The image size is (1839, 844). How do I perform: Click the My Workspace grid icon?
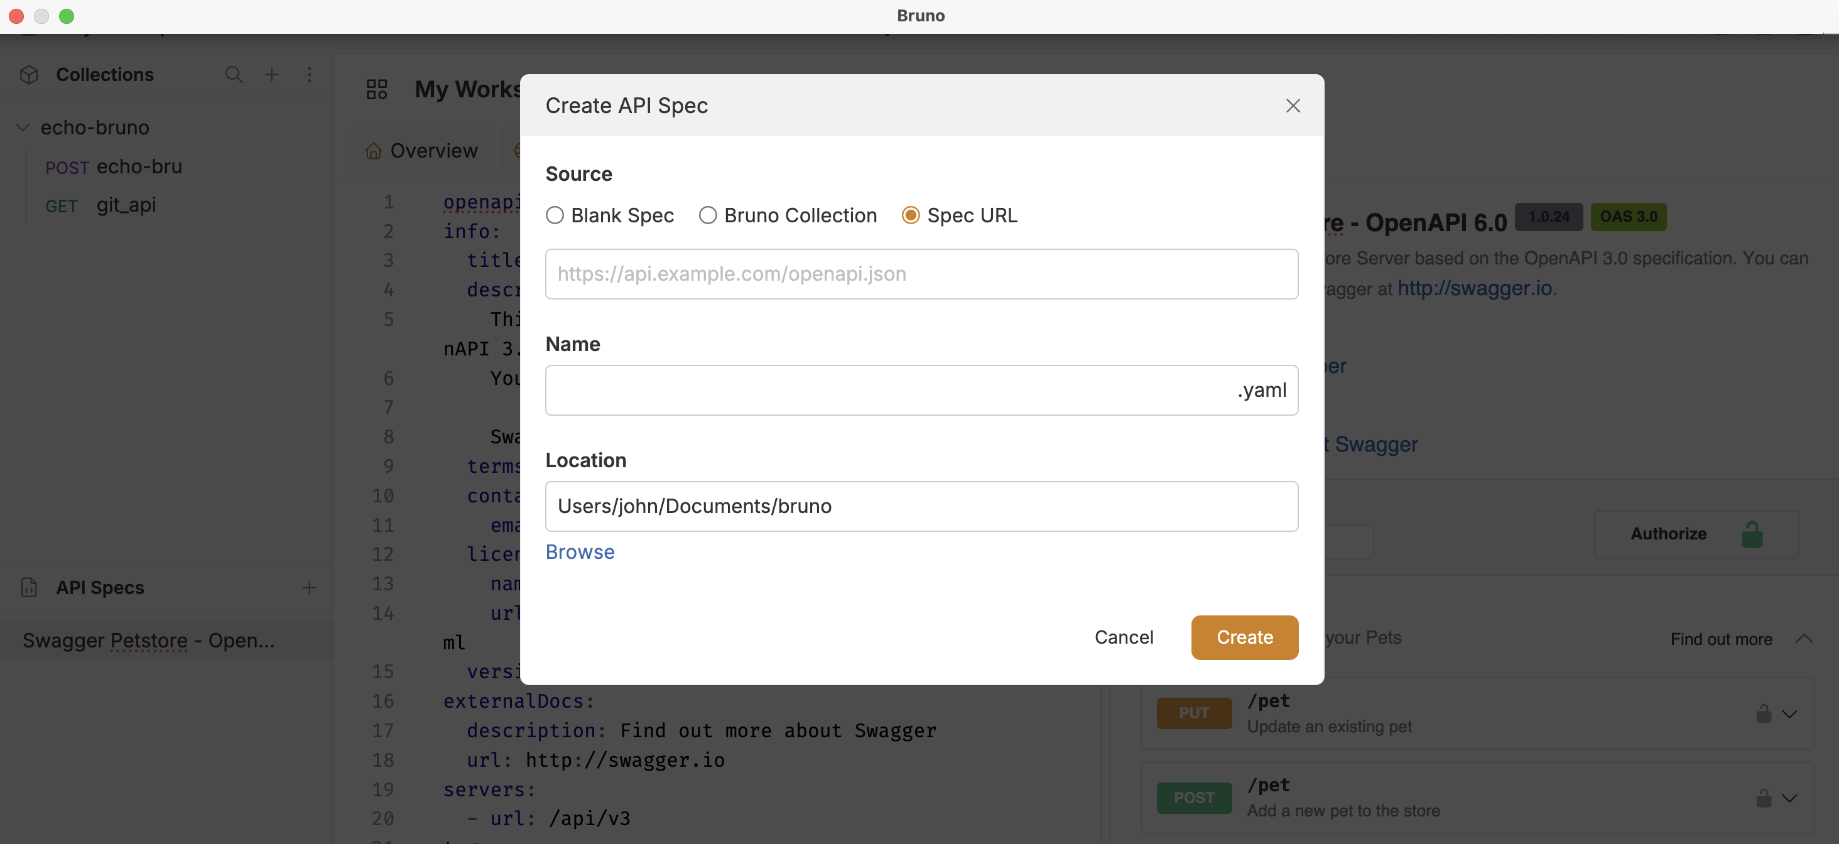coord(377,89)
